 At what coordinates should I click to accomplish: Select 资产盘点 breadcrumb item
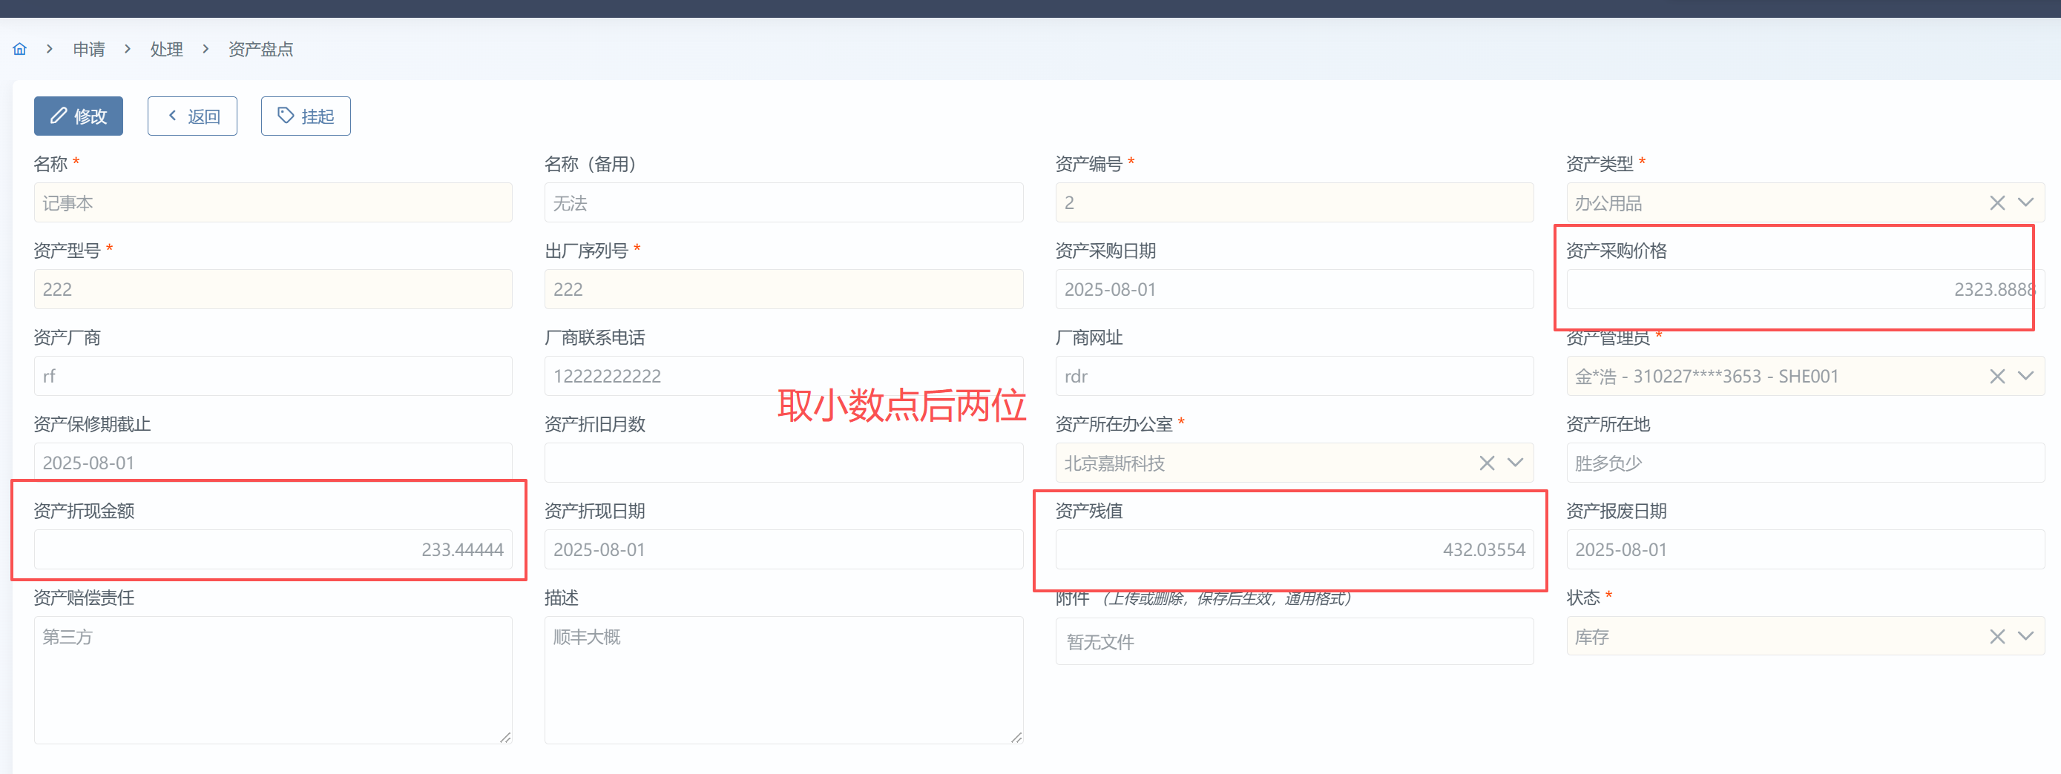click(x=261, y=50)
